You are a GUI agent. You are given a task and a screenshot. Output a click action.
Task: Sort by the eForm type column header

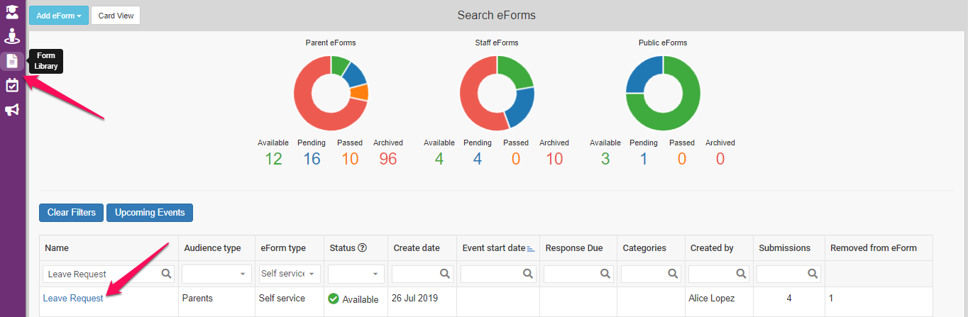pyautogui.click(x=283, y=248)
